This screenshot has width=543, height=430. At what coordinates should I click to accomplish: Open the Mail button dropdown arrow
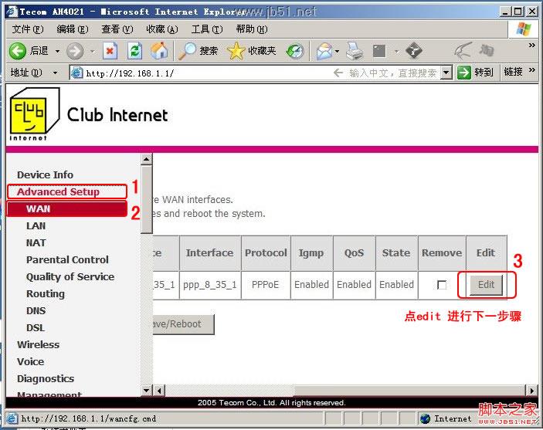pos(337,52)
